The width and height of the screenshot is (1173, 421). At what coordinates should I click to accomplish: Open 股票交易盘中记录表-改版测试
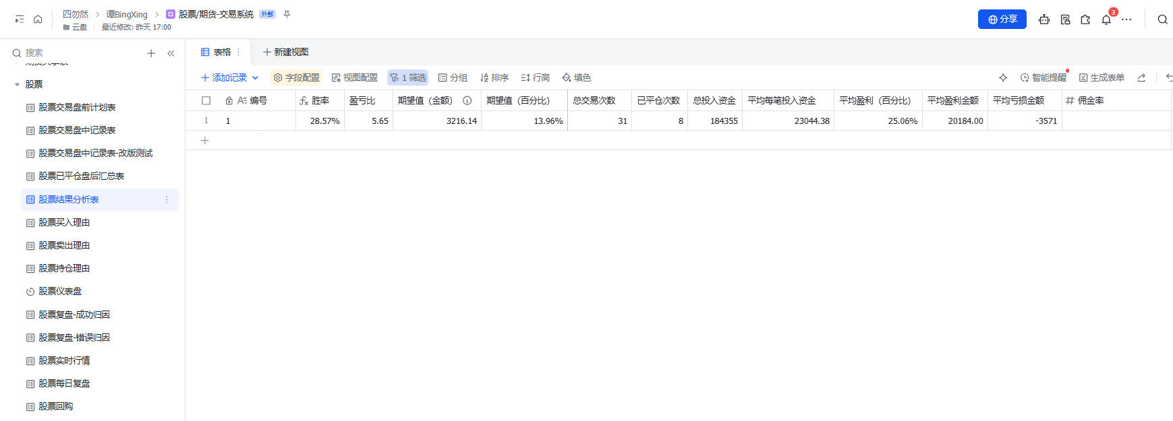[x=95, y=154]
